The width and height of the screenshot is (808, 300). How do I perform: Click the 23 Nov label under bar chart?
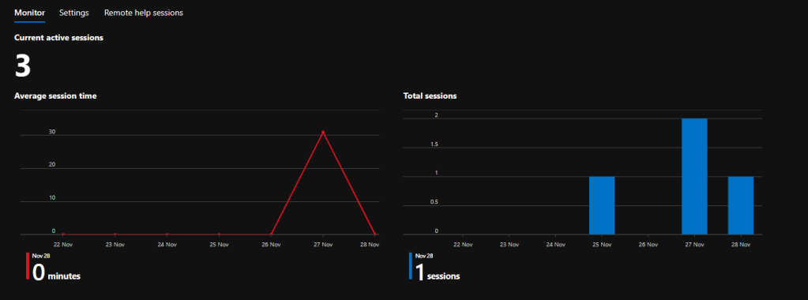509,244
